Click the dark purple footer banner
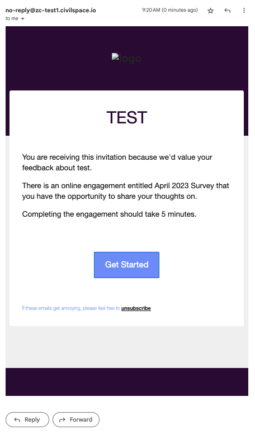This screenshot has height=435, width=255. click(x=127, y=382)
